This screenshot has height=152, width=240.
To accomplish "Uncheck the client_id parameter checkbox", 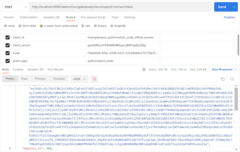I will 8,37.
